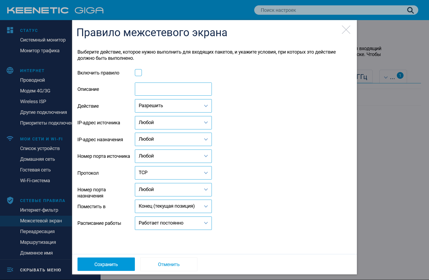Open the Поместить в position dropdown

pos(173,206)
